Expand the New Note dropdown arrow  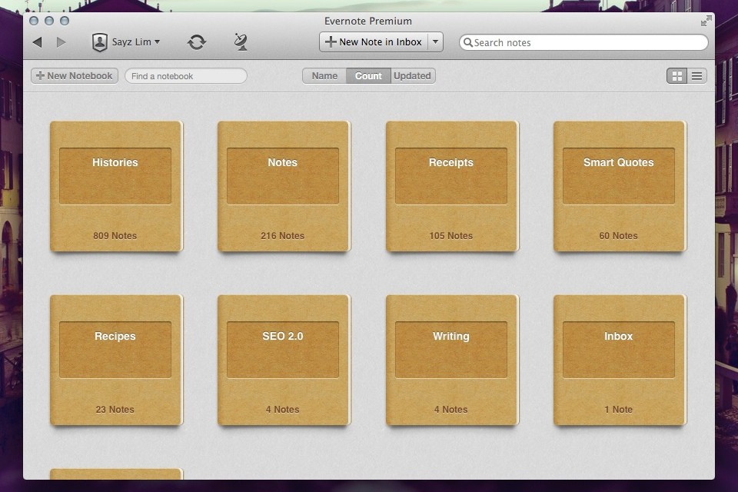(x=436, y=42)
